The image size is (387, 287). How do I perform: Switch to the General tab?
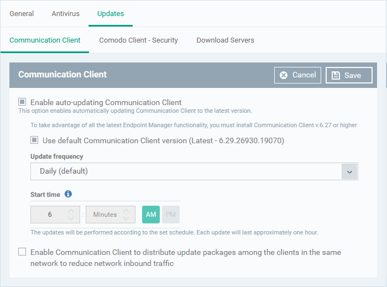click(22, 14)
